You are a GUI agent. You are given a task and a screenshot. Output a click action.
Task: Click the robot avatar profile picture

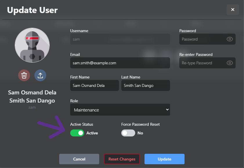[32, 45]
